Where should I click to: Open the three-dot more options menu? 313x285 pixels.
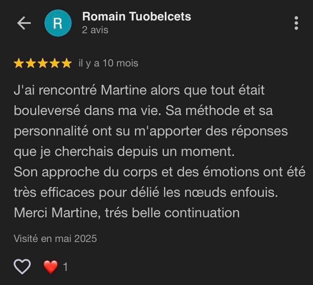tap(296, 23)
